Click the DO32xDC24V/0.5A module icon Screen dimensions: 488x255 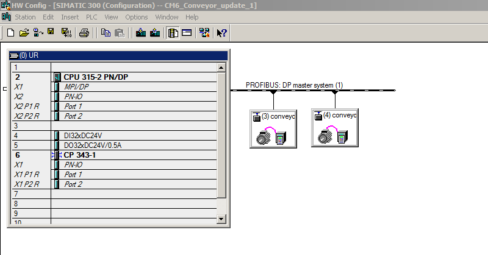tap(57, 145)
